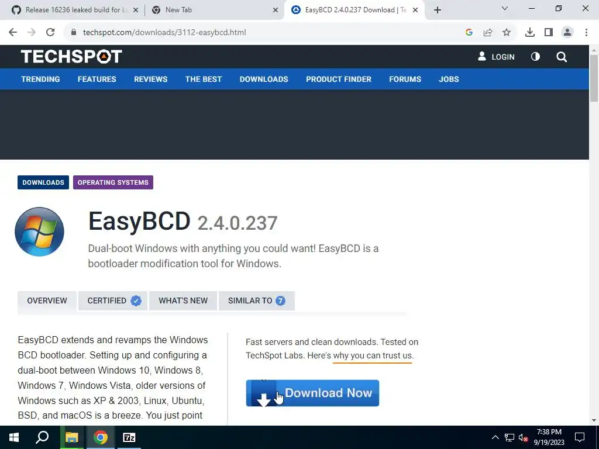Click the EasyBCD 2.4.0.237 title
Viewport: 599px width, 449px height.
[183, 222]
